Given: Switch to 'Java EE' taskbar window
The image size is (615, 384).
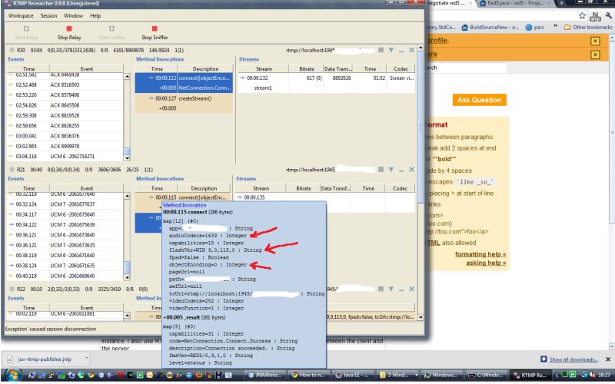Looking at the screenshot, I should point(351,375).
